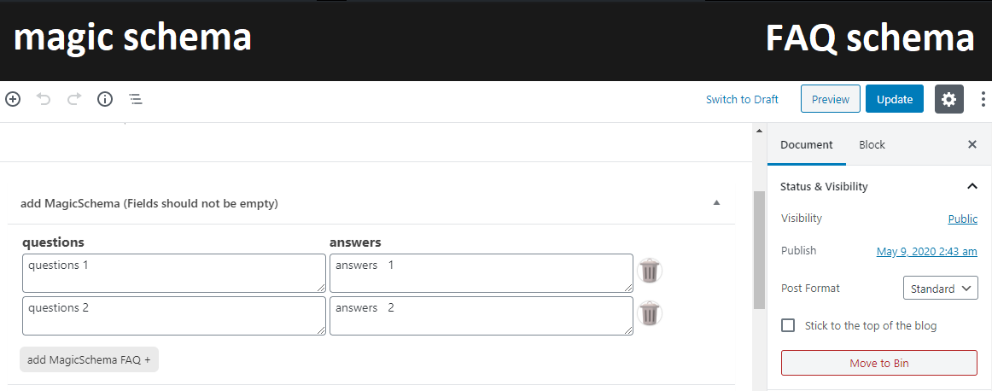Image resolution: width=992 pixels, height=391 pixels.
Task: Click the undo arrow icon
Action: 43,99
